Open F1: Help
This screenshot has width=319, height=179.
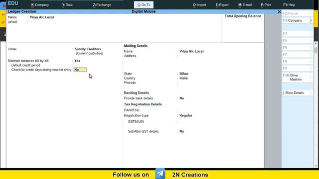pos(289,4)
